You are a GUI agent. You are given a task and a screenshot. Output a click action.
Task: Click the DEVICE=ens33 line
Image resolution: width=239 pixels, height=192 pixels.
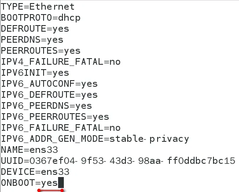point(35,172)
